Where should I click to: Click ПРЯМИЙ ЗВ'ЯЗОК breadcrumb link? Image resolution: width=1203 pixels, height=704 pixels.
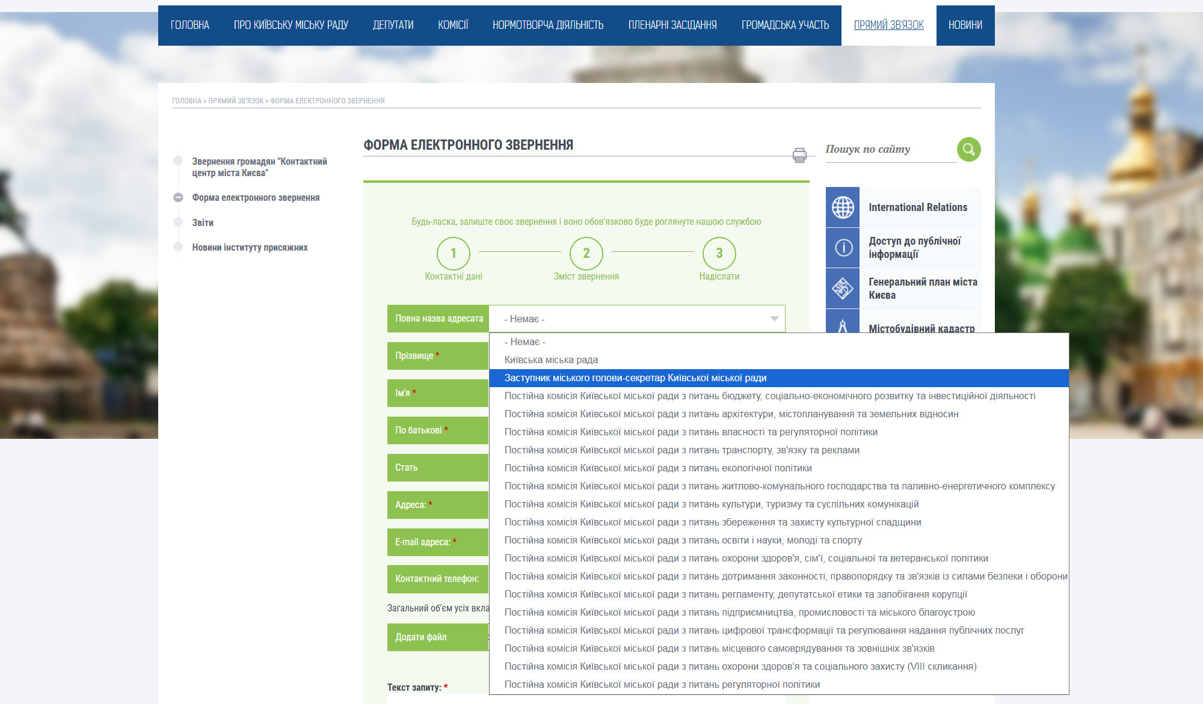236,101
